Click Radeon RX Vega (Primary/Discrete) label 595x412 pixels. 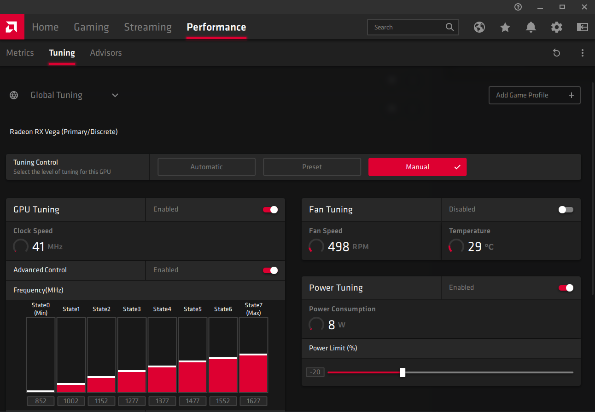point(64,132)
